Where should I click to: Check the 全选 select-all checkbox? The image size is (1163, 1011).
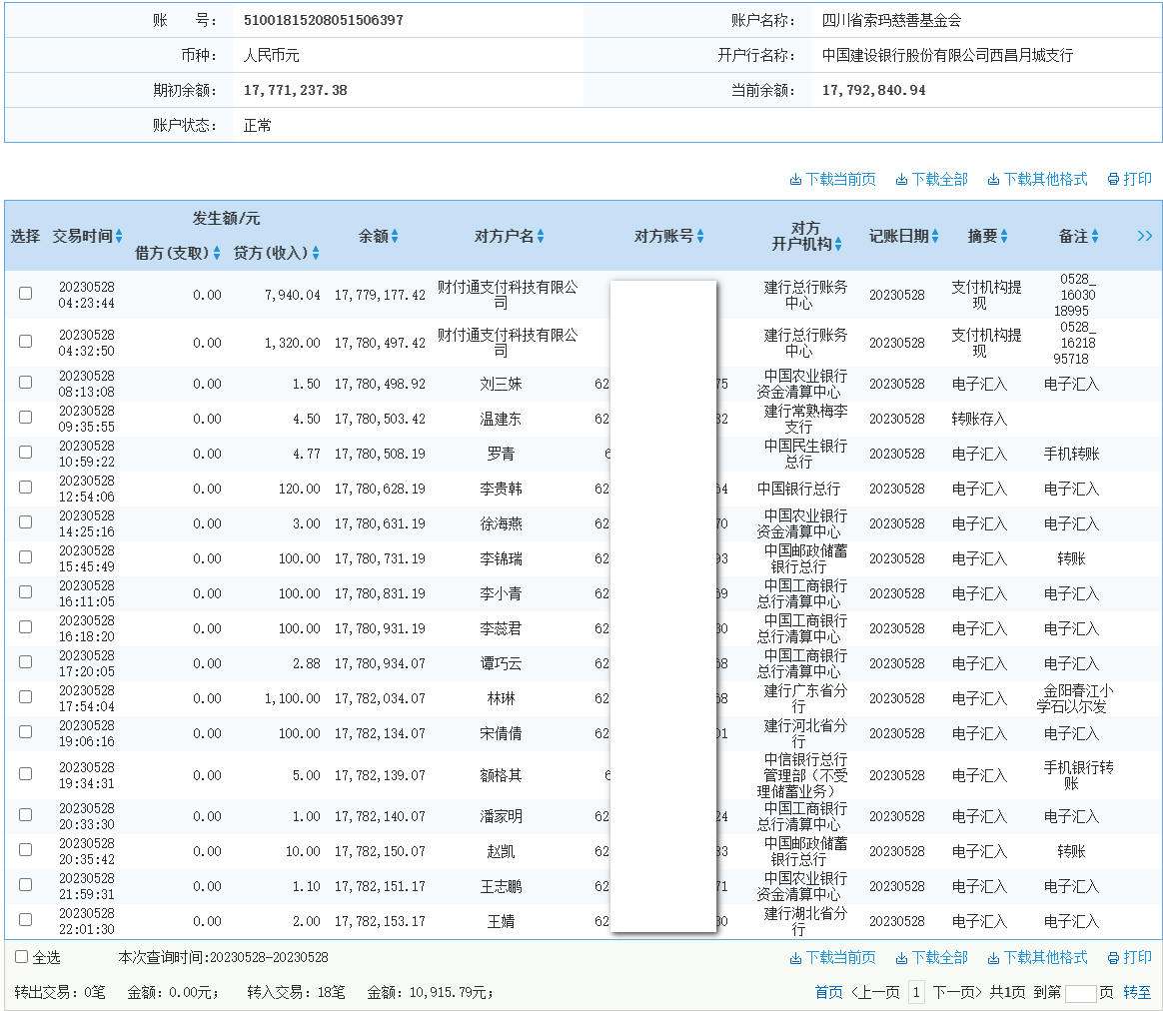click(22, 957)
